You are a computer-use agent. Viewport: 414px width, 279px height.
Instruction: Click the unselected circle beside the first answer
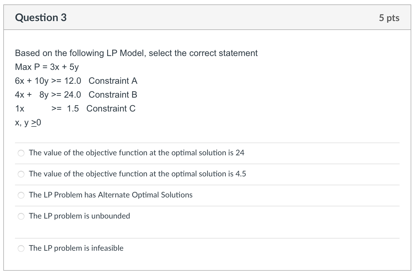pyautogui.click(x=21, y=153)
